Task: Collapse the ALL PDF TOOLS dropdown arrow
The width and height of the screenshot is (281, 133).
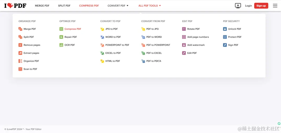Action: [160, 6]
